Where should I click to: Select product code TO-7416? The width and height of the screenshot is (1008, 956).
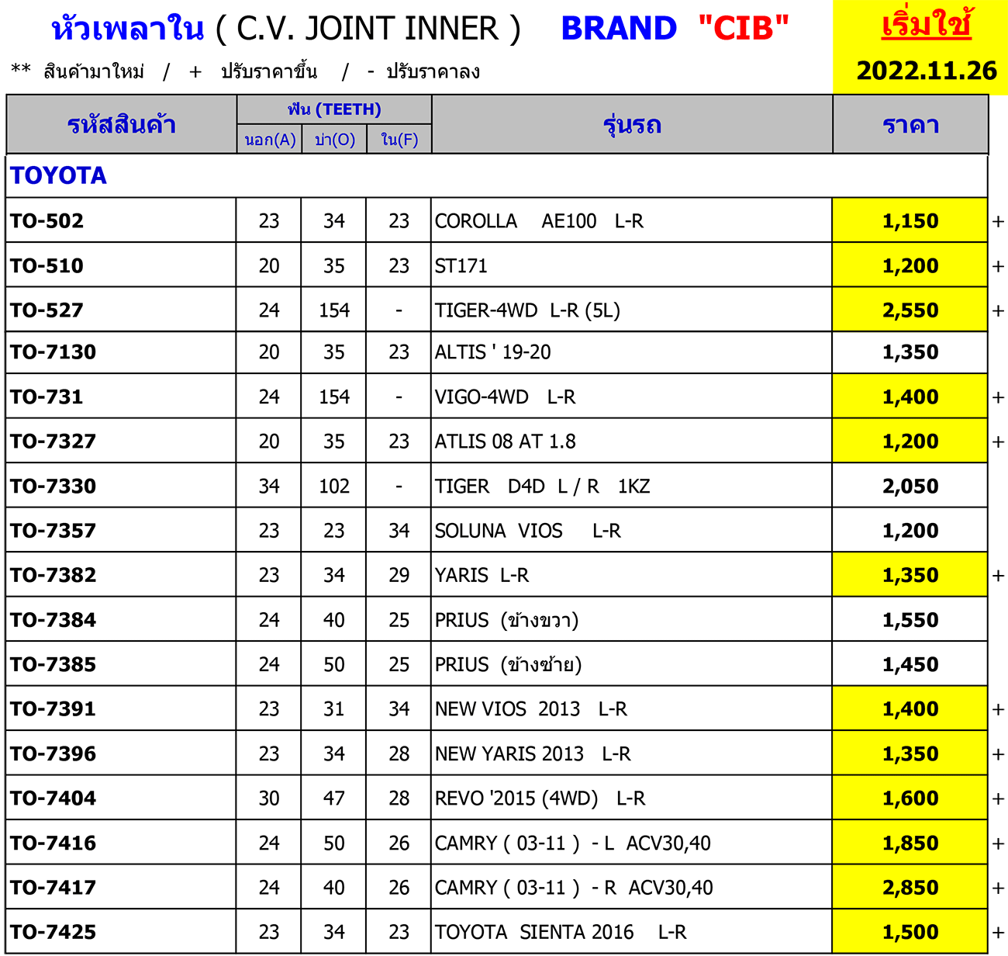pos(53,843)
